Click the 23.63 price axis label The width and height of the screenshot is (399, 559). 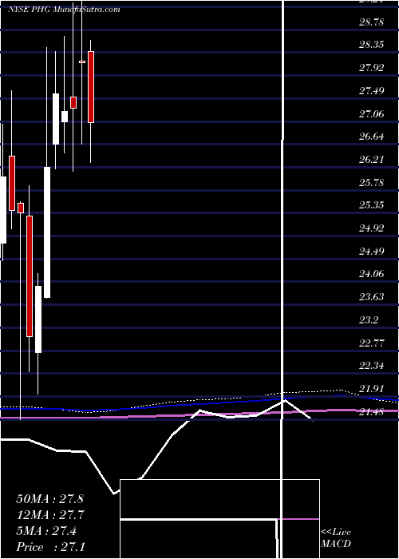(x=371, y=297)
